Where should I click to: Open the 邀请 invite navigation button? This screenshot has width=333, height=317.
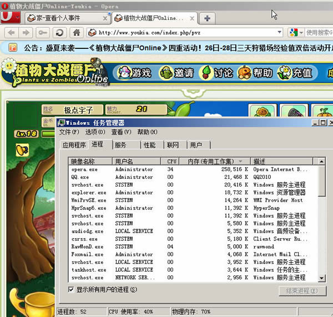tap(176, 73)
